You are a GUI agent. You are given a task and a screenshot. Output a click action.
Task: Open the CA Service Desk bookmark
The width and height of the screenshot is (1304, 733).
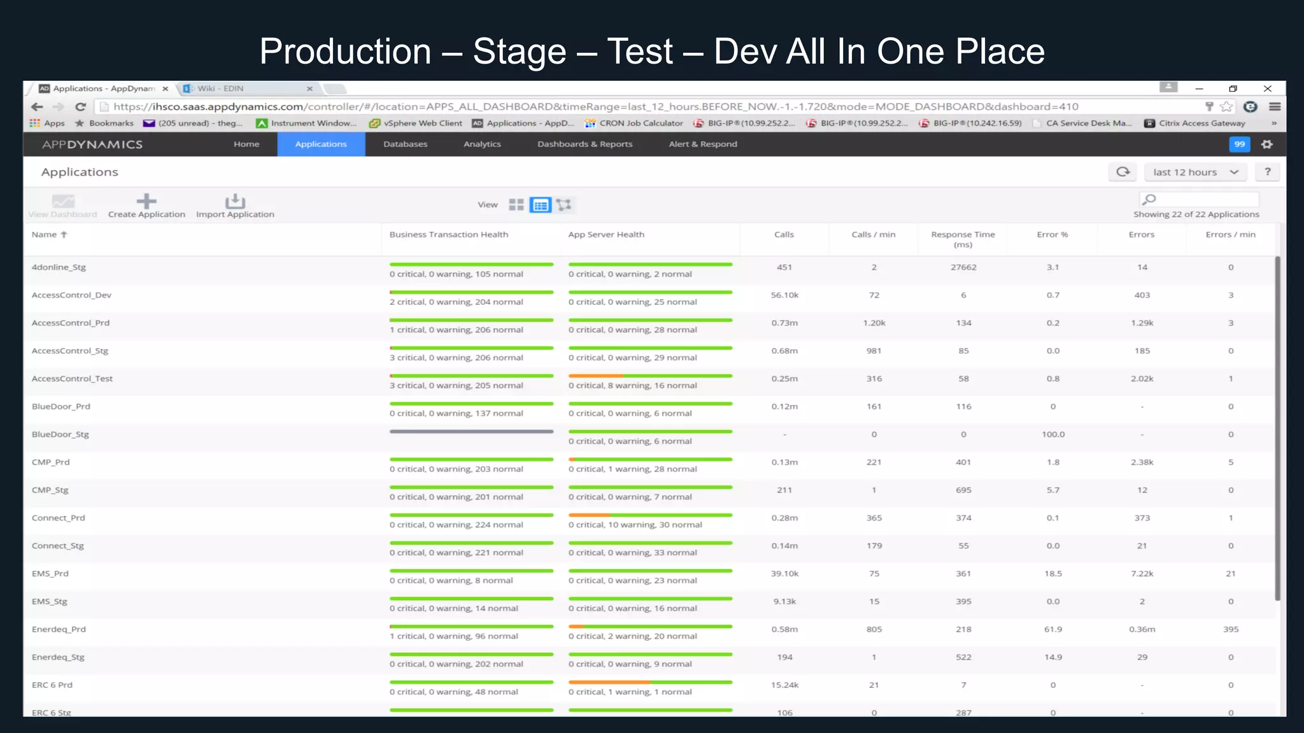1082,123
